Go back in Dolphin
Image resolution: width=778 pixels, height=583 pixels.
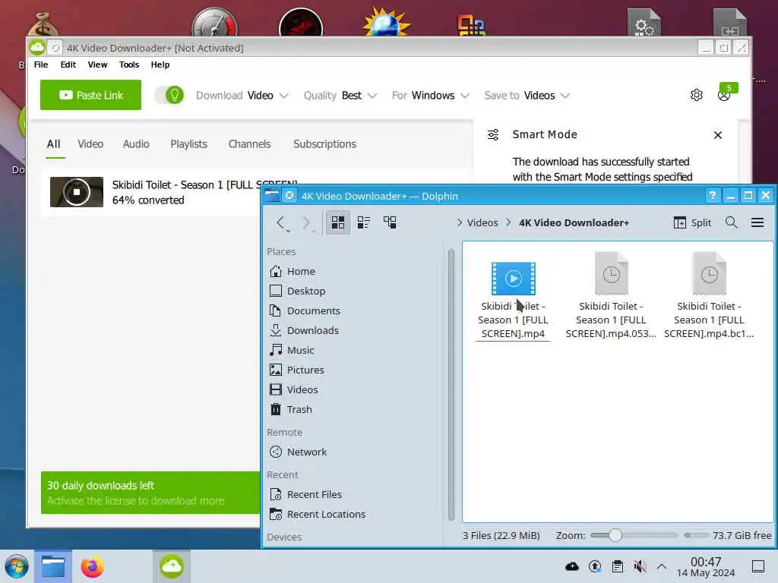pos(281,222)
